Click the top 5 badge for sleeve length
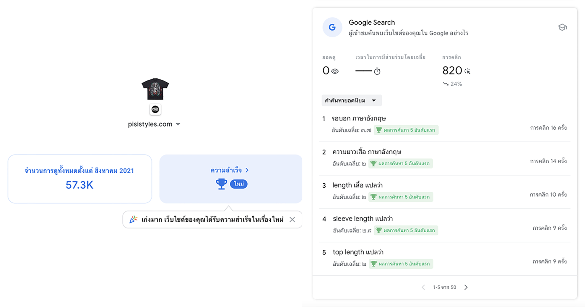This screenshot has height=307, width=585. click(x=406, y=230)
